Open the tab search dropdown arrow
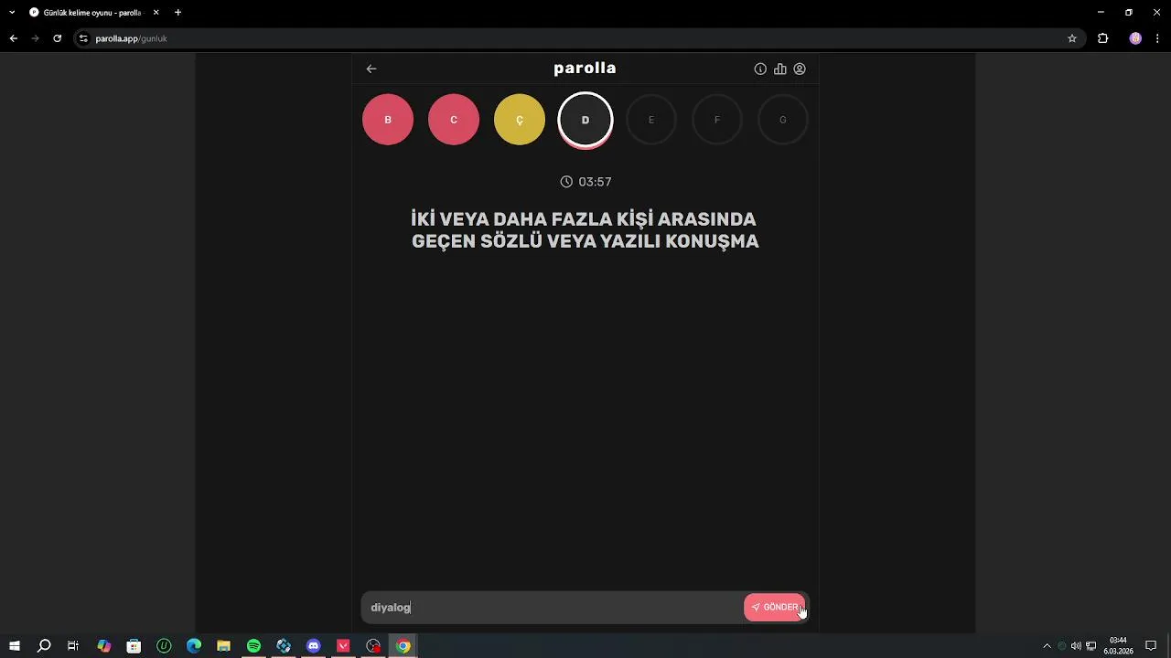The image size is (1171, 658). 12,13
